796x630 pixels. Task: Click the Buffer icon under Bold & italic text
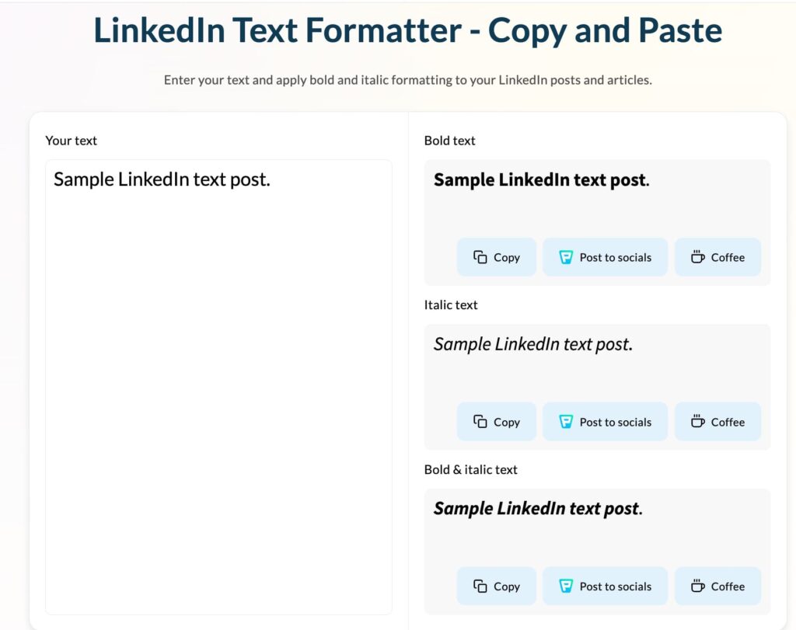tap(566, 586)
